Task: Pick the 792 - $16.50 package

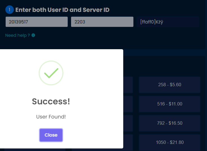Action: [x=169, y=123]
